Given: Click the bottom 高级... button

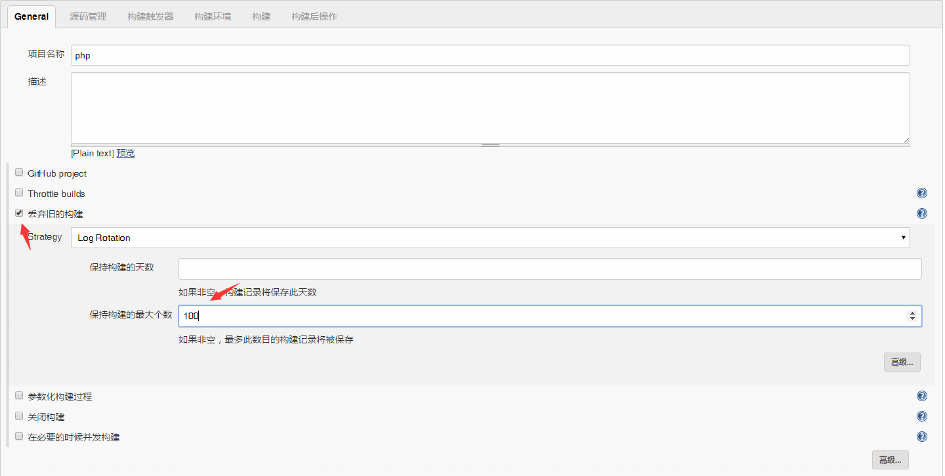Looking at the screenshot, I should coord(890,460).
